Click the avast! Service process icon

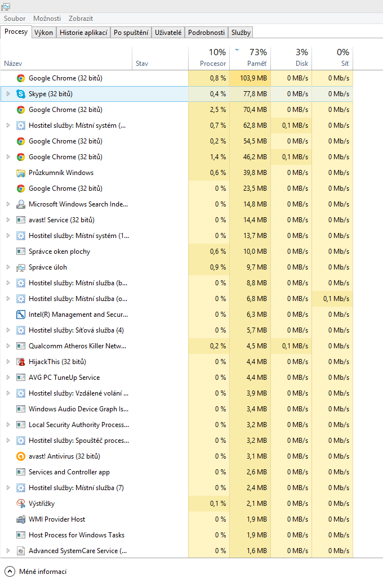[21, 220]
